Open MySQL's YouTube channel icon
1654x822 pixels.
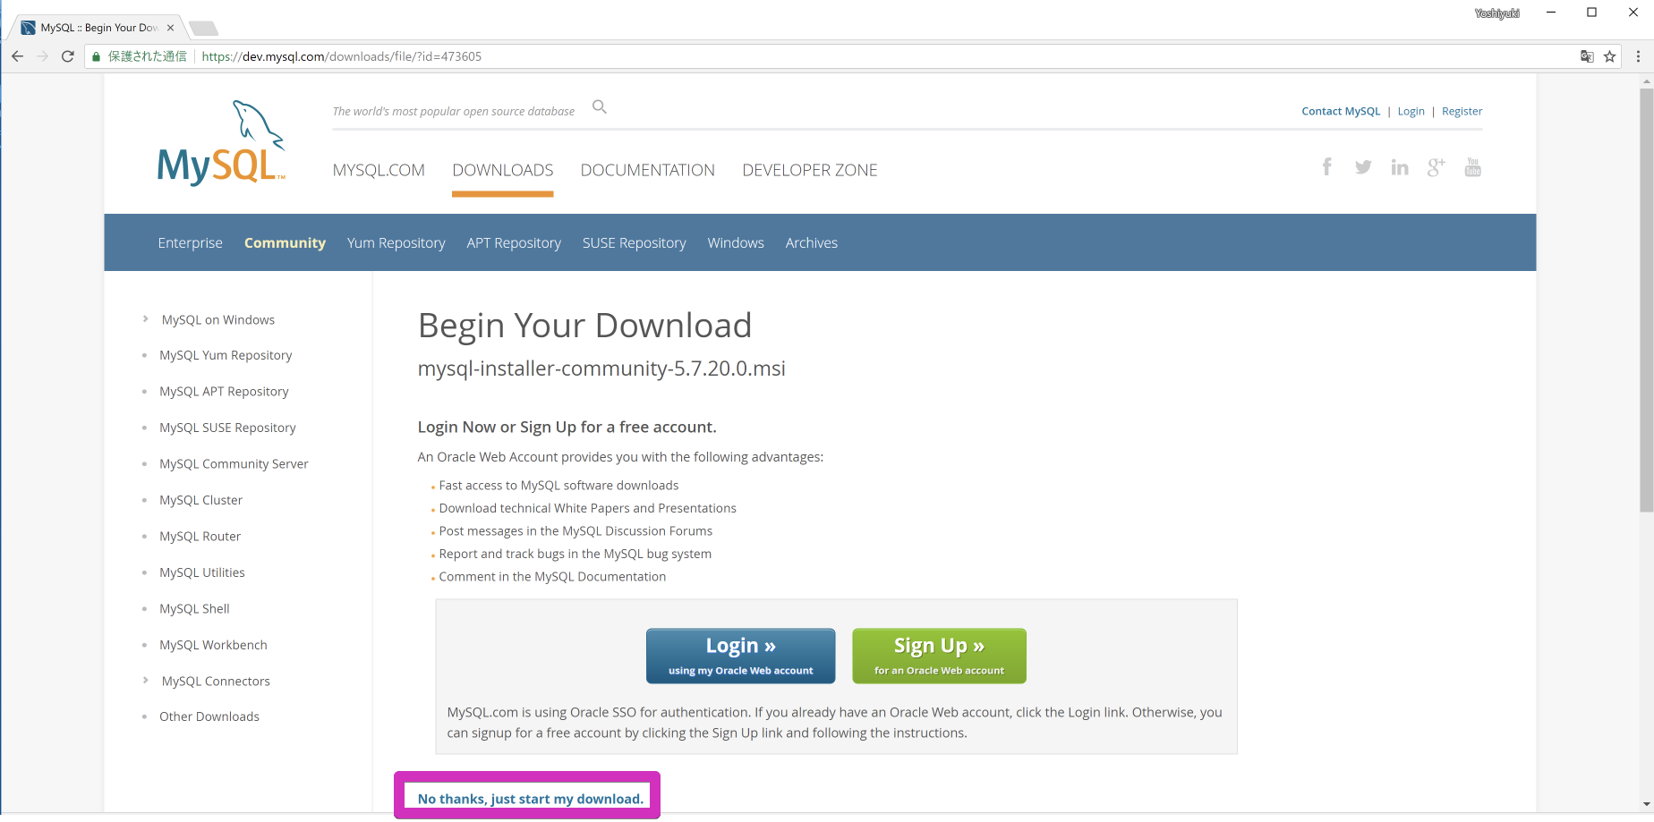pyautogui.click(x=1473, y=167)
